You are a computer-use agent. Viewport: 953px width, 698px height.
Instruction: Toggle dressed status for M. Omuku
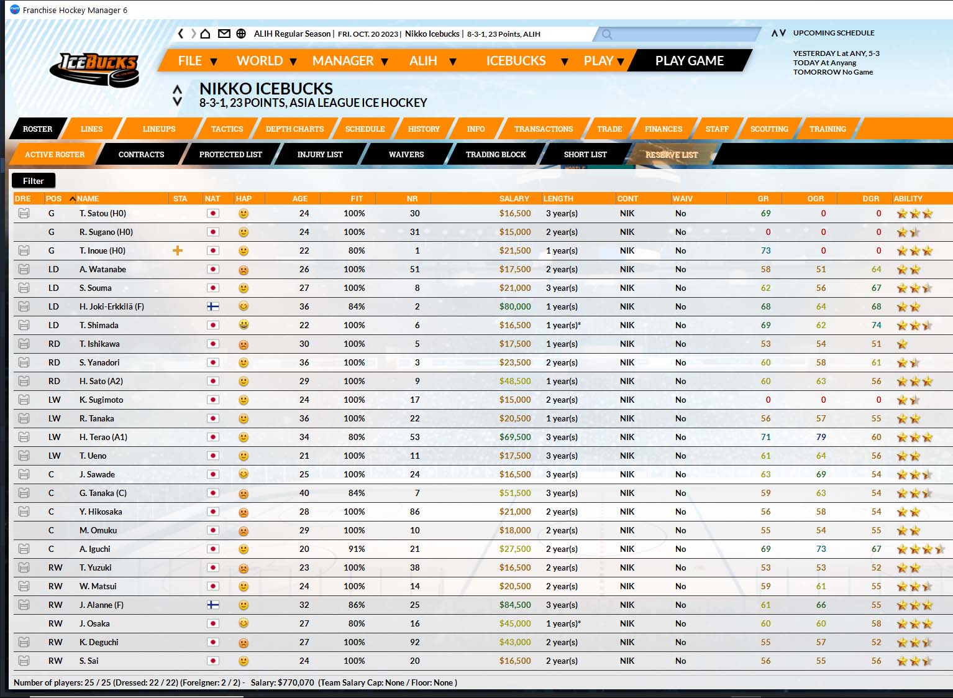tap(24, 530)
